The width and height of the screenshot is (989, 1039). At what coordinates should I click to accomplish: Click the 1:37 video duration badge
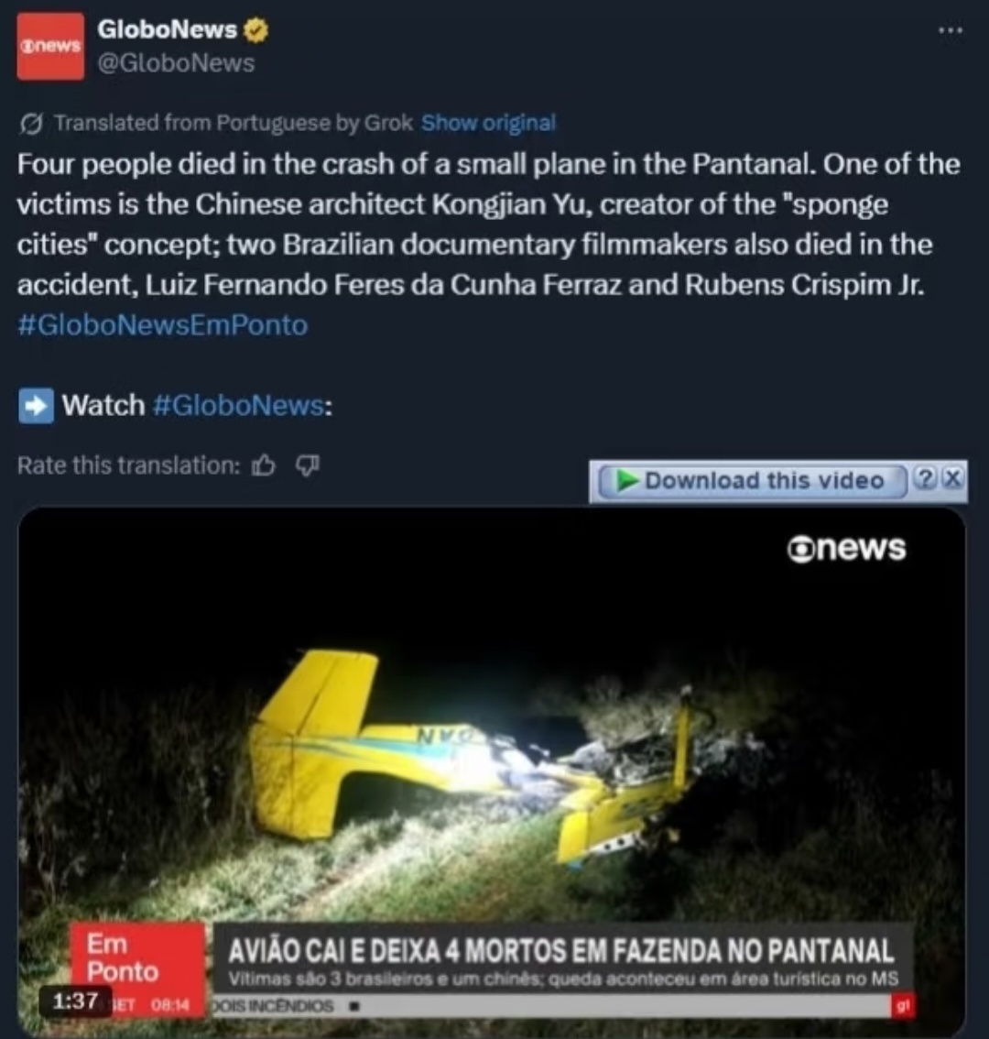[x=75, y=1001]
